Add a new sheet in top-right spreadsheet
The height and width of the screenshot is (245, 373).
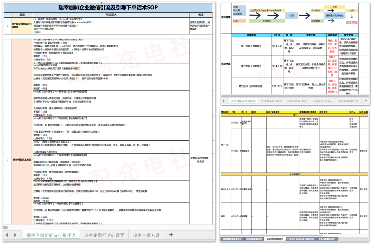(366, 101)
